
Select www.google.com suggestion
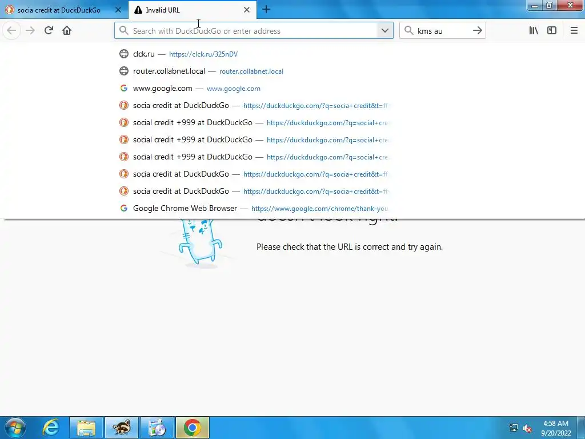tap(254, 88)
